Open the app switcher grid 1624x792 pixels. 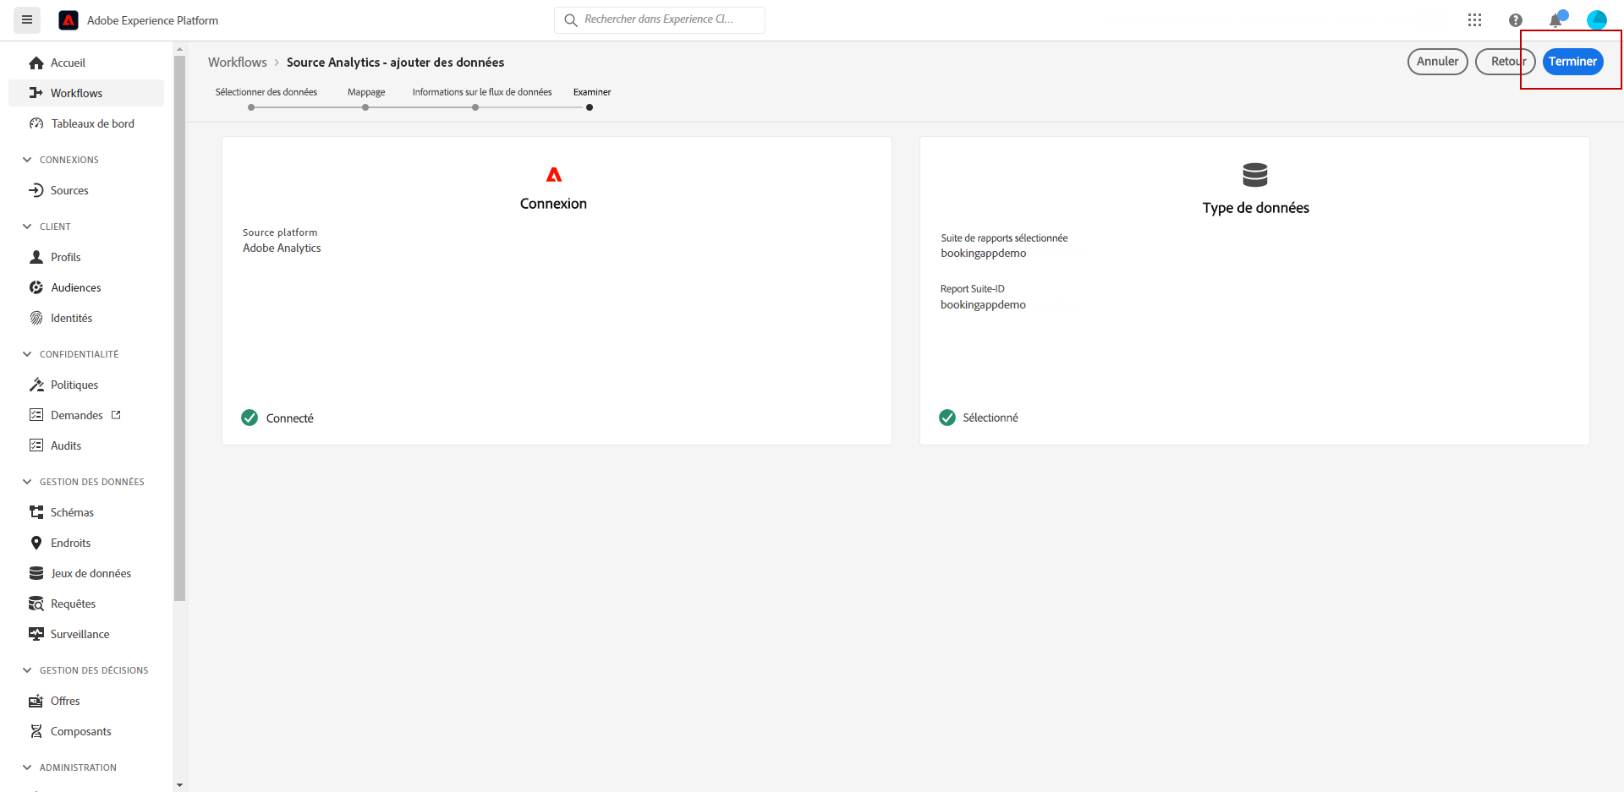1474,20
